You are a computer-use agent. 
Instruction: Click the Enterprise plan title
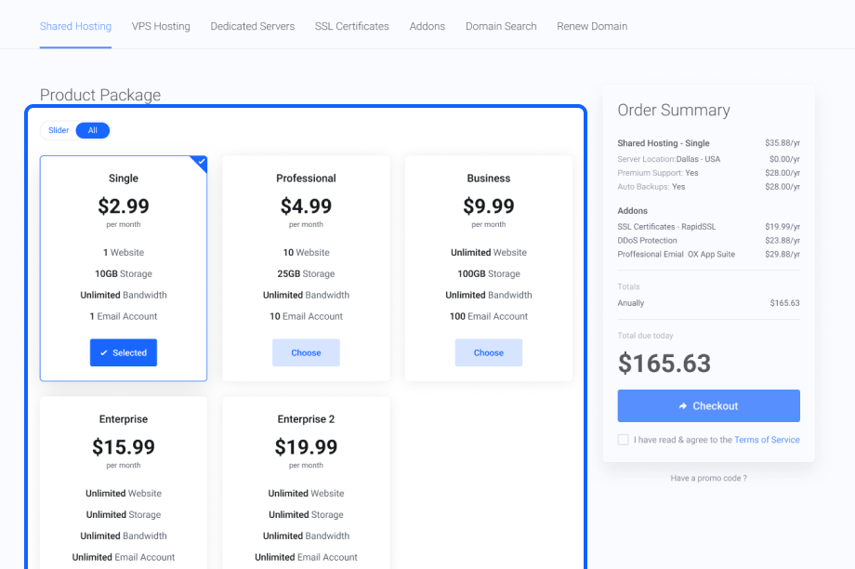click(124, 419)
